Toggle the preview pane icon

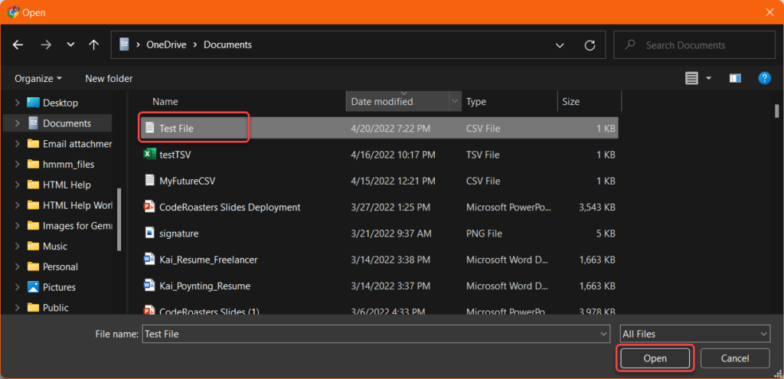[735, 78]
